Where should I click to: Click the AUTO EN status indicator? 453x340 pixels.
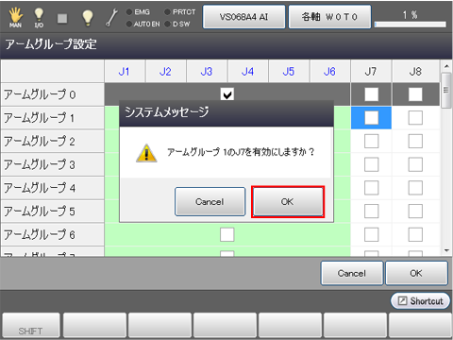(143, 24)
